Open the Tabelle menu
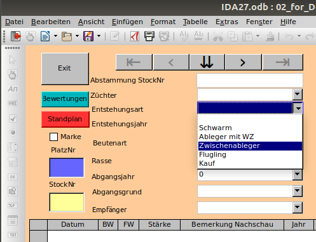The image size is (316, 242). point(195,22)
